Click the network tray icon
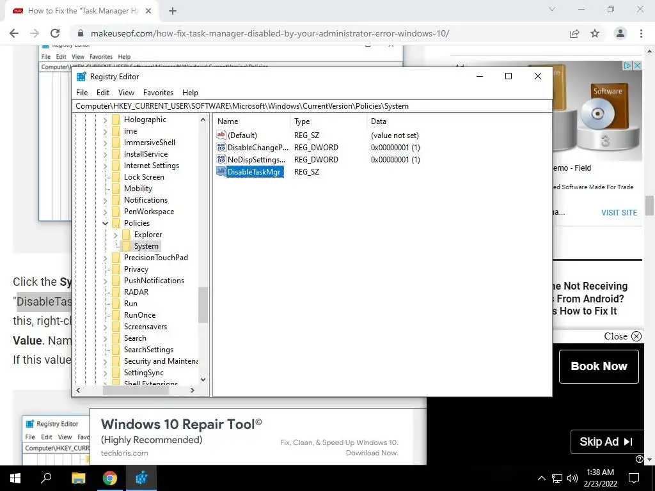This screenshot has height=491, width=655. coord(557,478)
